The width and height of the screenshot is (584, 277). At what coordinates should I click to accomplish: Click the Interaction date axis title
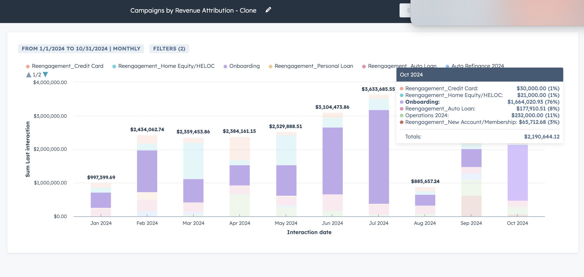[x=309, y=232]
